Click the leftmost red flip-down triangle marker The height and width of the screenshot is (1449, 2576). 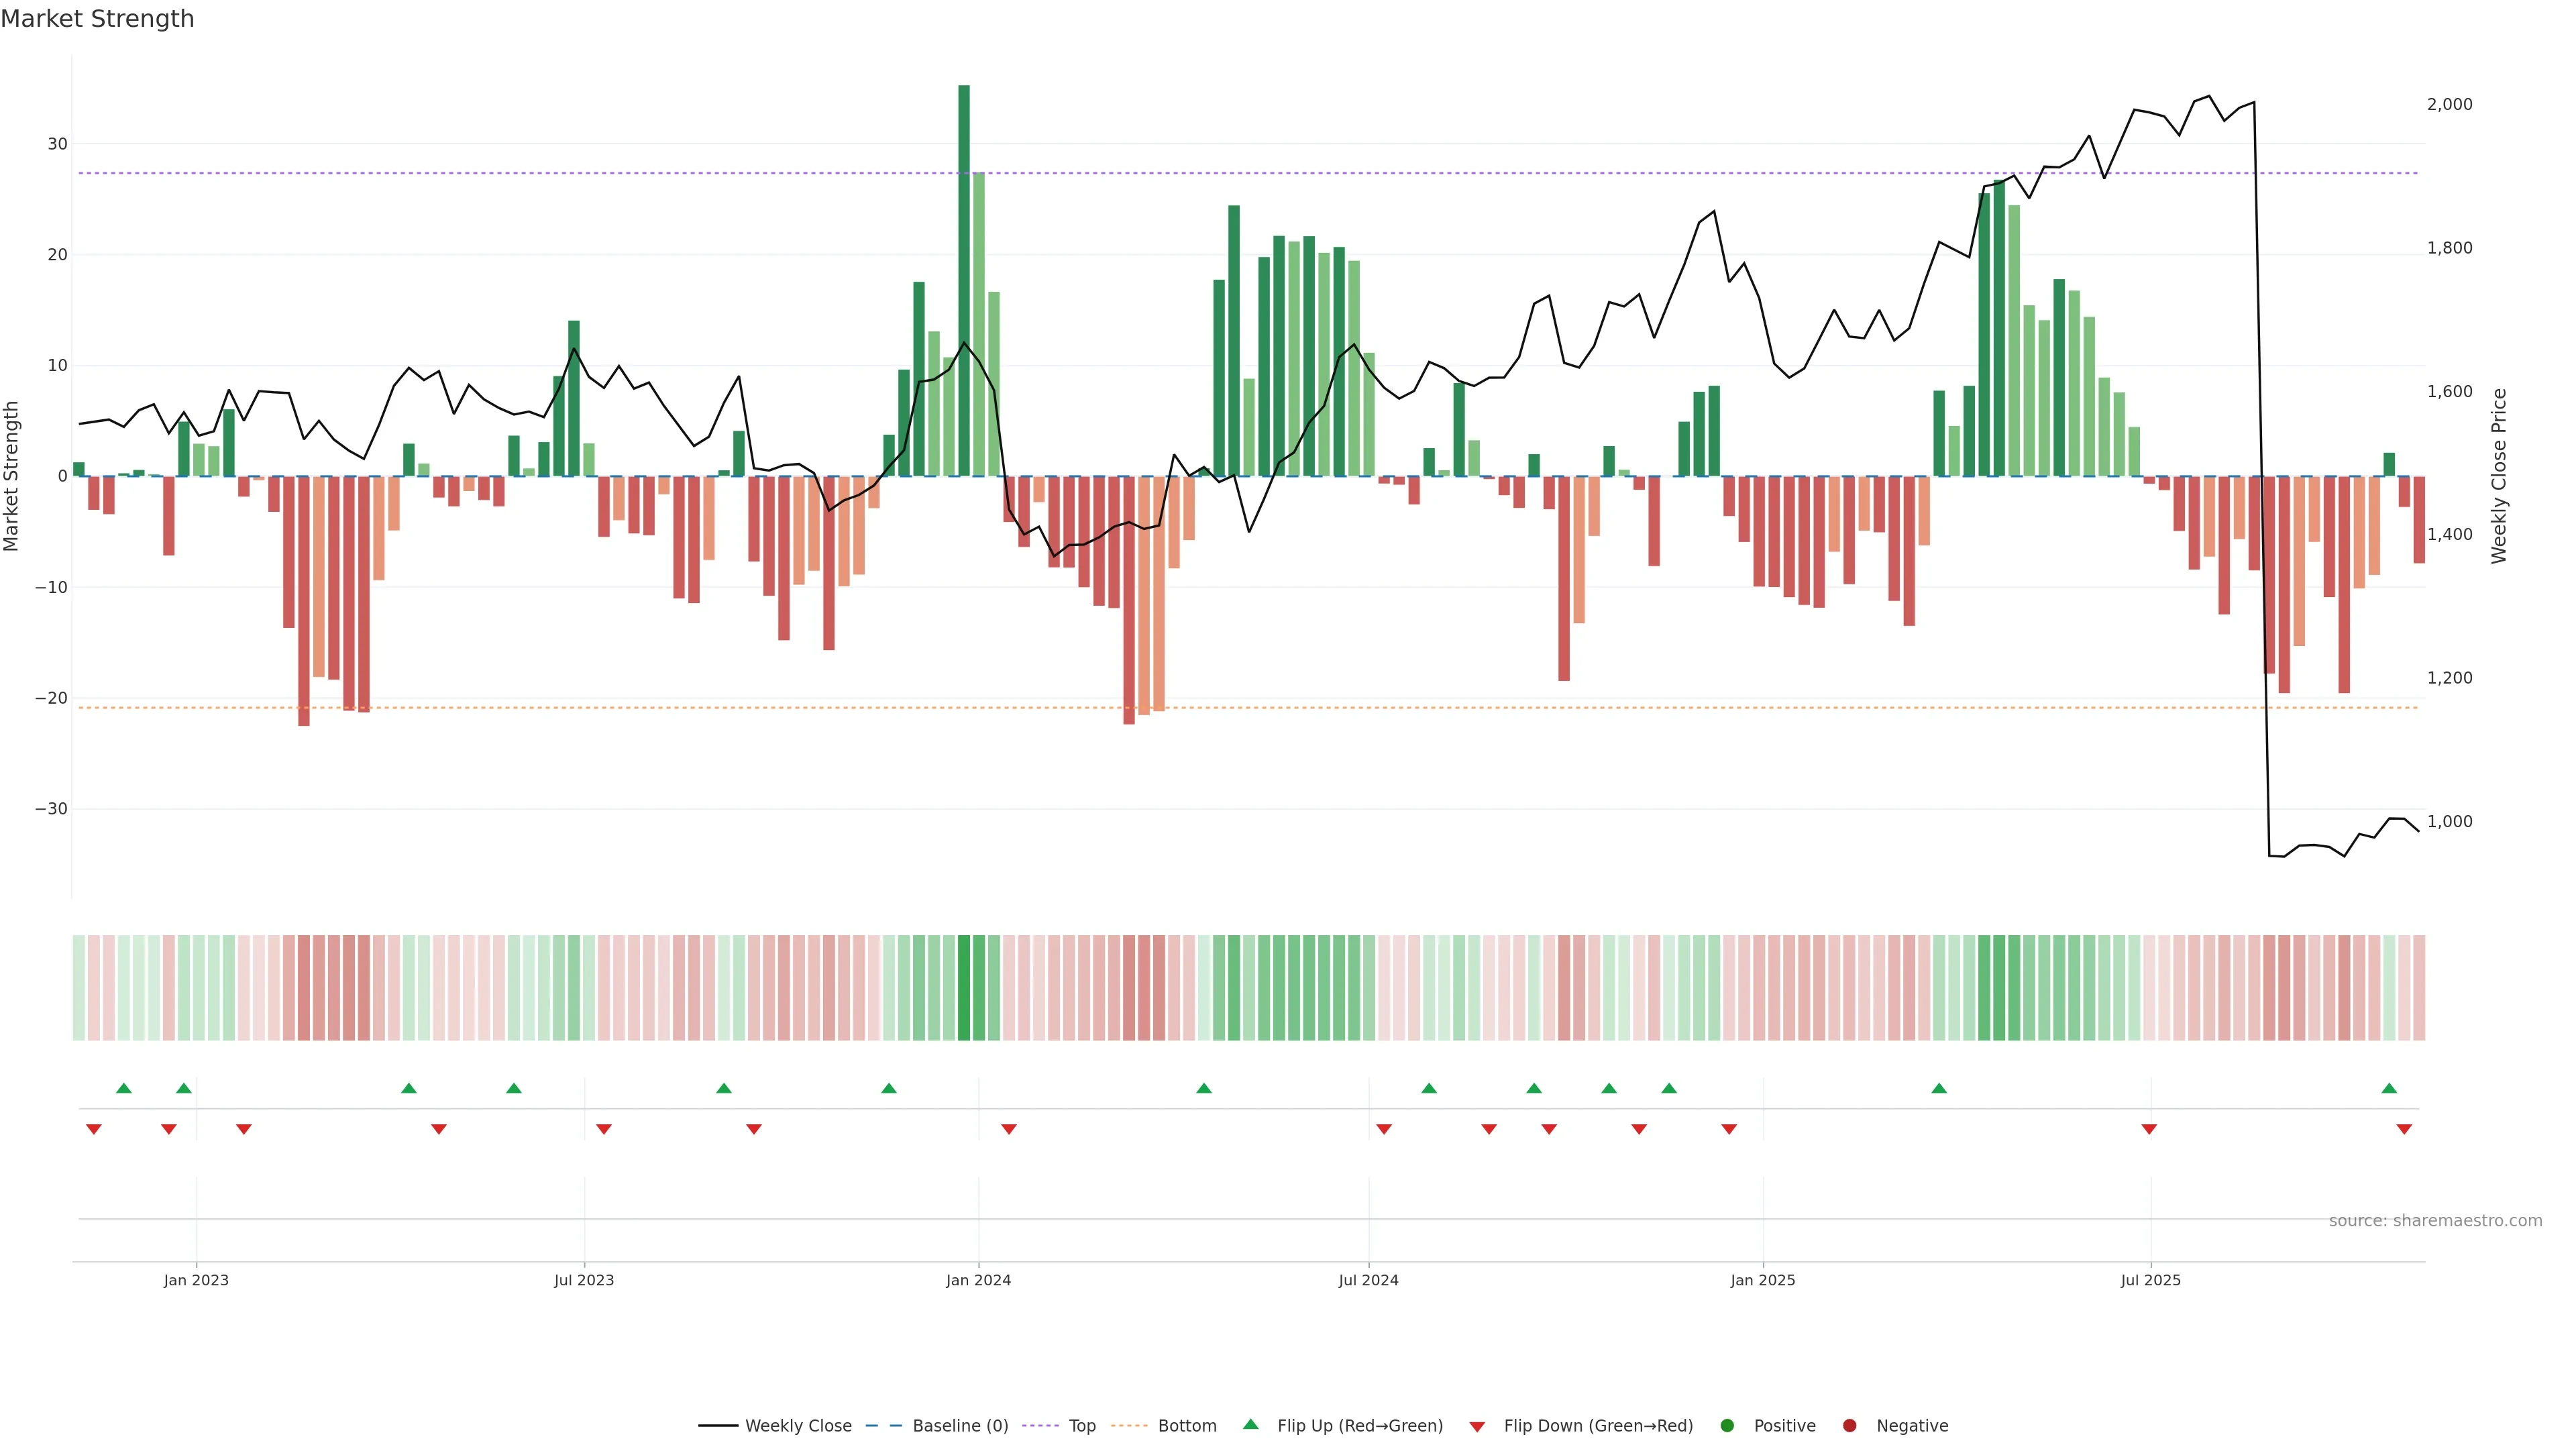click(94, 1129)
